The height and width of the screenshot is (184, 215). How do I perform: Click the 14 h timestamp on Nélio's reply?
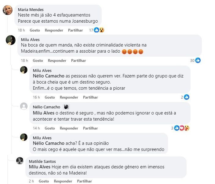(x=36, y=128)
